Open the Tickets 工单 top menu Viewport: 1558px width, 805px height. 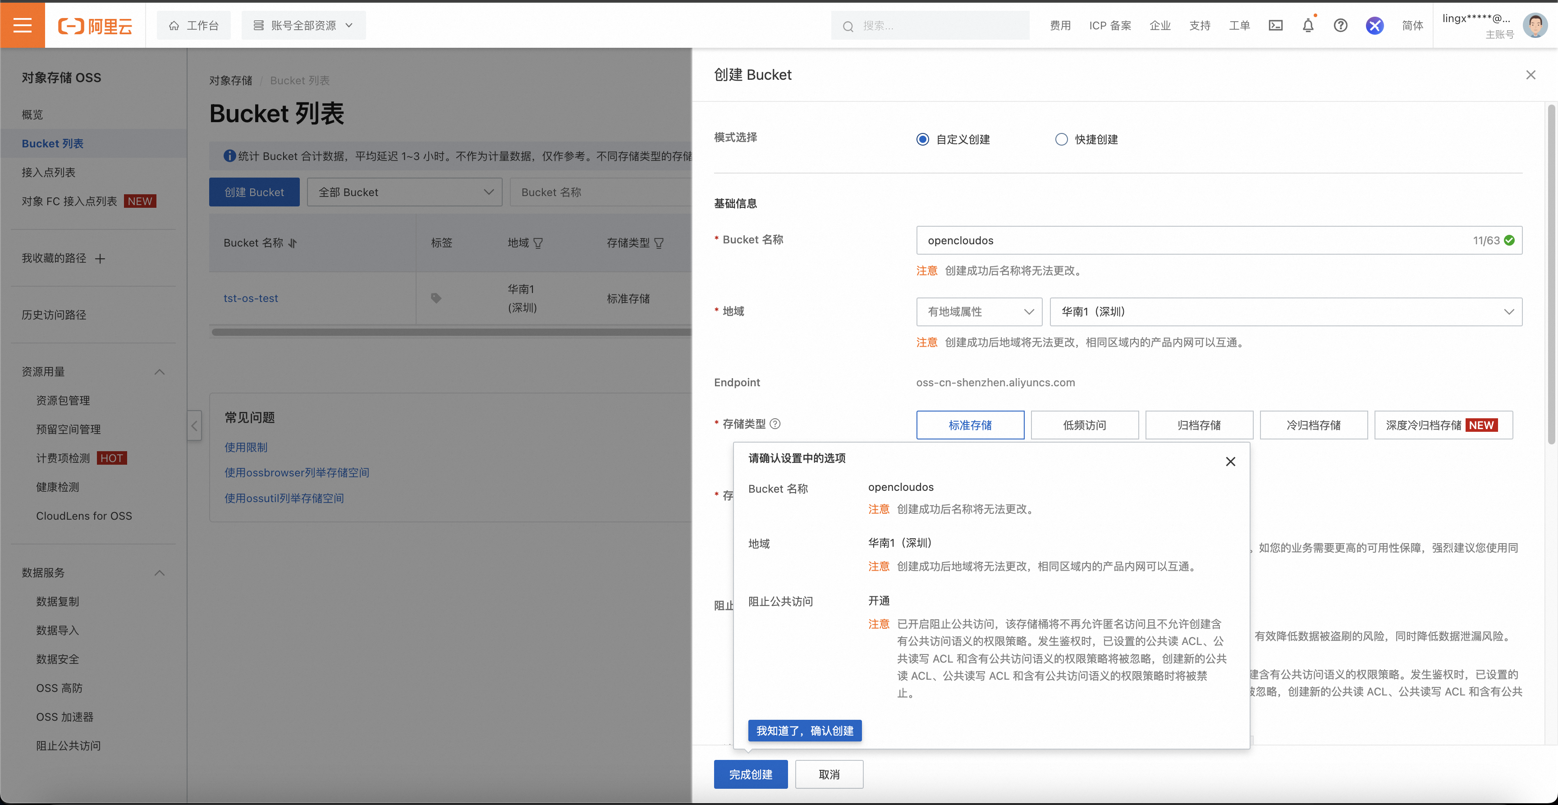[x=1239, y=25]
